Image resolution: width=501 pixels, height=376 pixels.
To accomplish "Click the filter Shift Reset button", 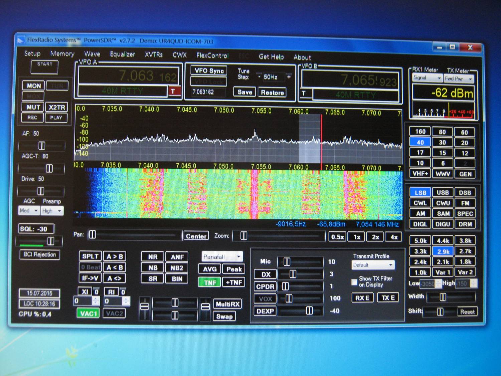I will 467,312.
